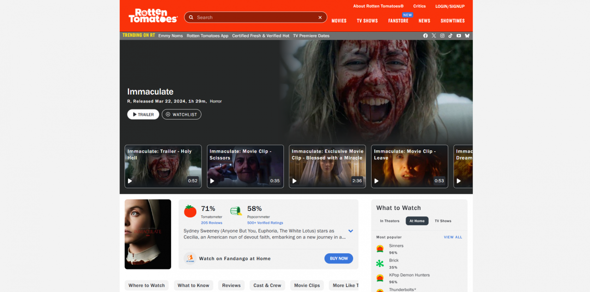Switch to the In Theaters tab
590x292 pixels.
coord(389,221)
